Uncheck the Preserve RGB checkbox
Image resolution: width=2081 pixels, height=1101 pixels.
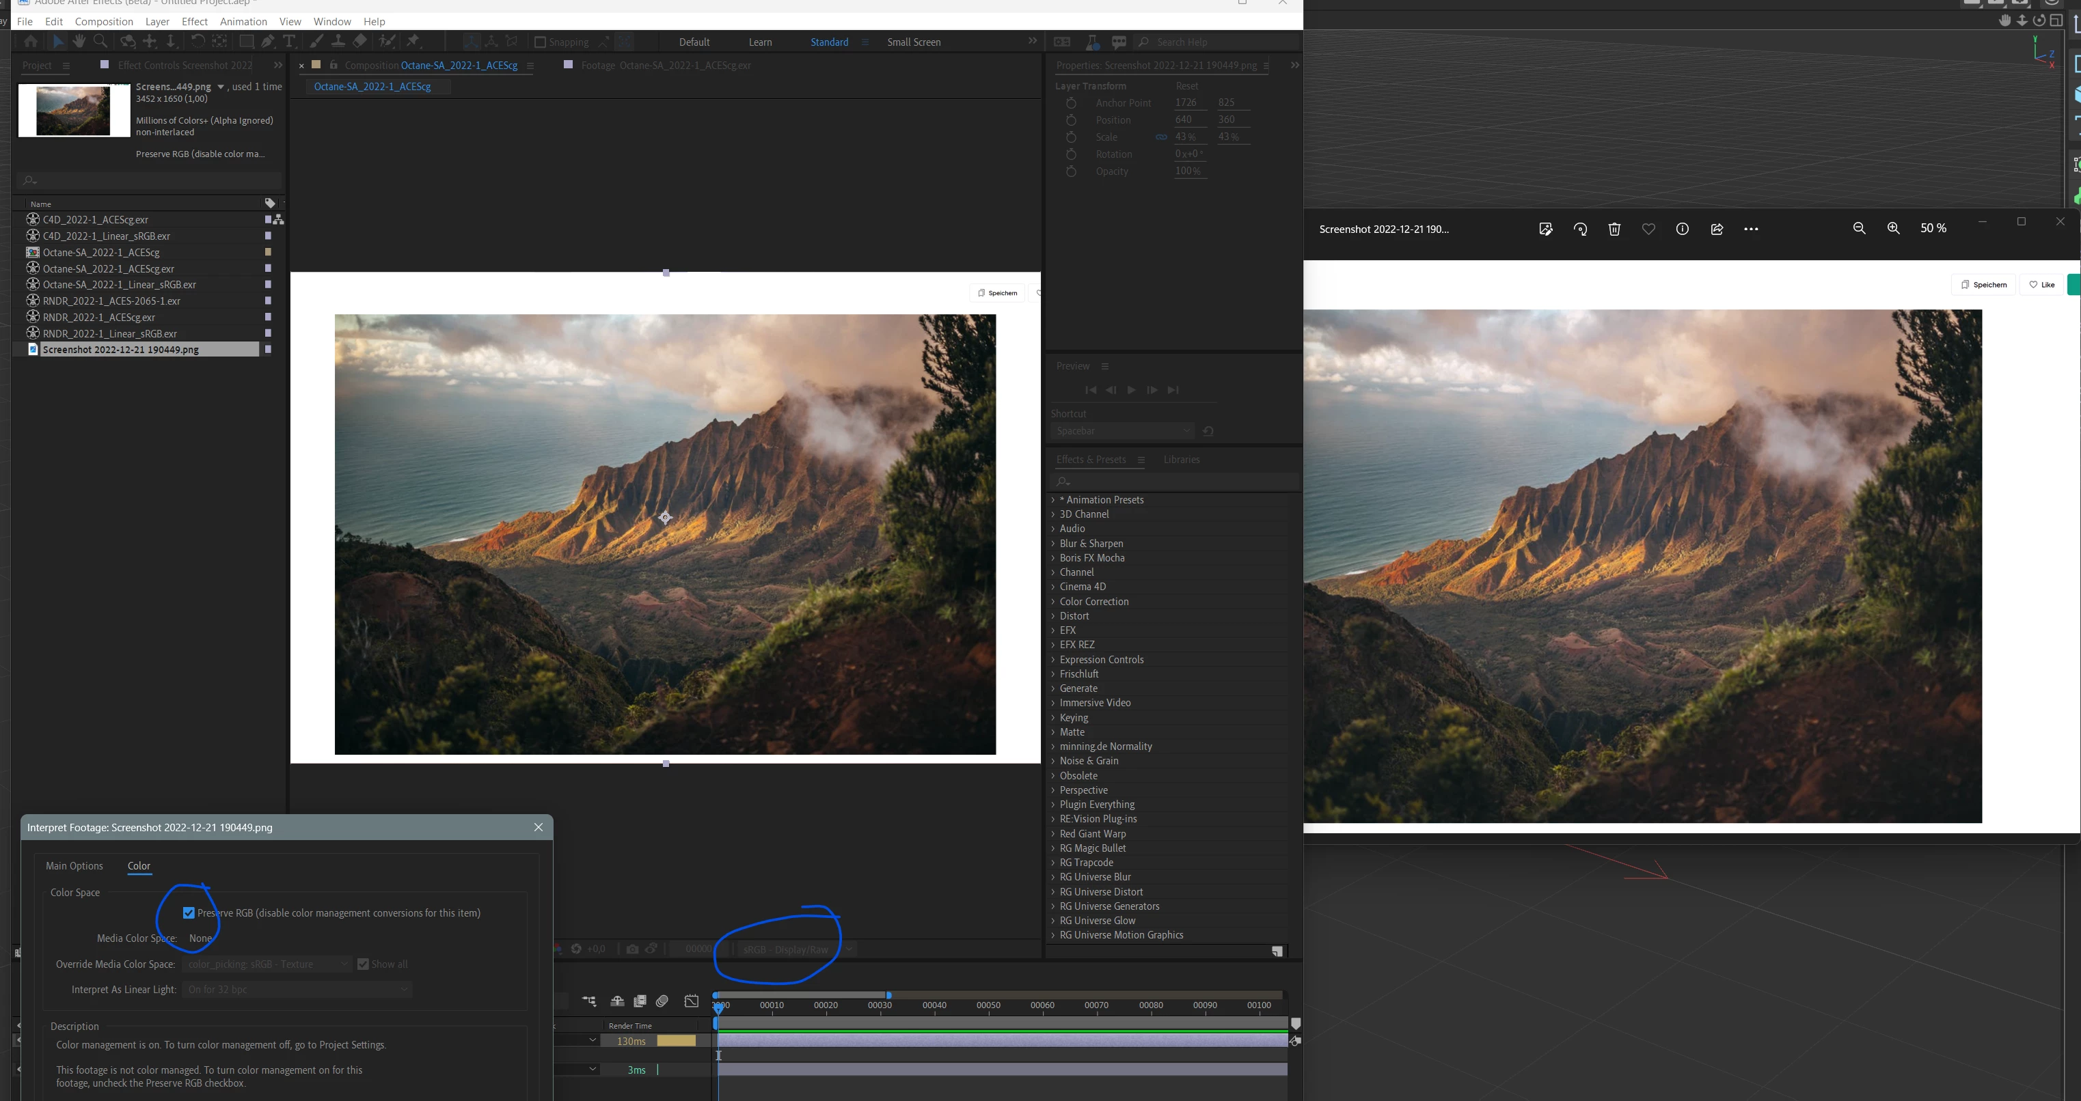188,913
